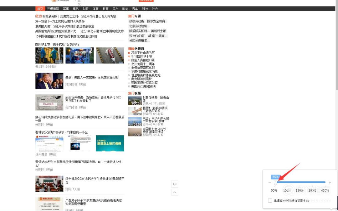Image resolution: width=338 pixels, height=211 pixels.
Task: Open 国际护士节:携手抗疫 article title
Action: point(57,44)
